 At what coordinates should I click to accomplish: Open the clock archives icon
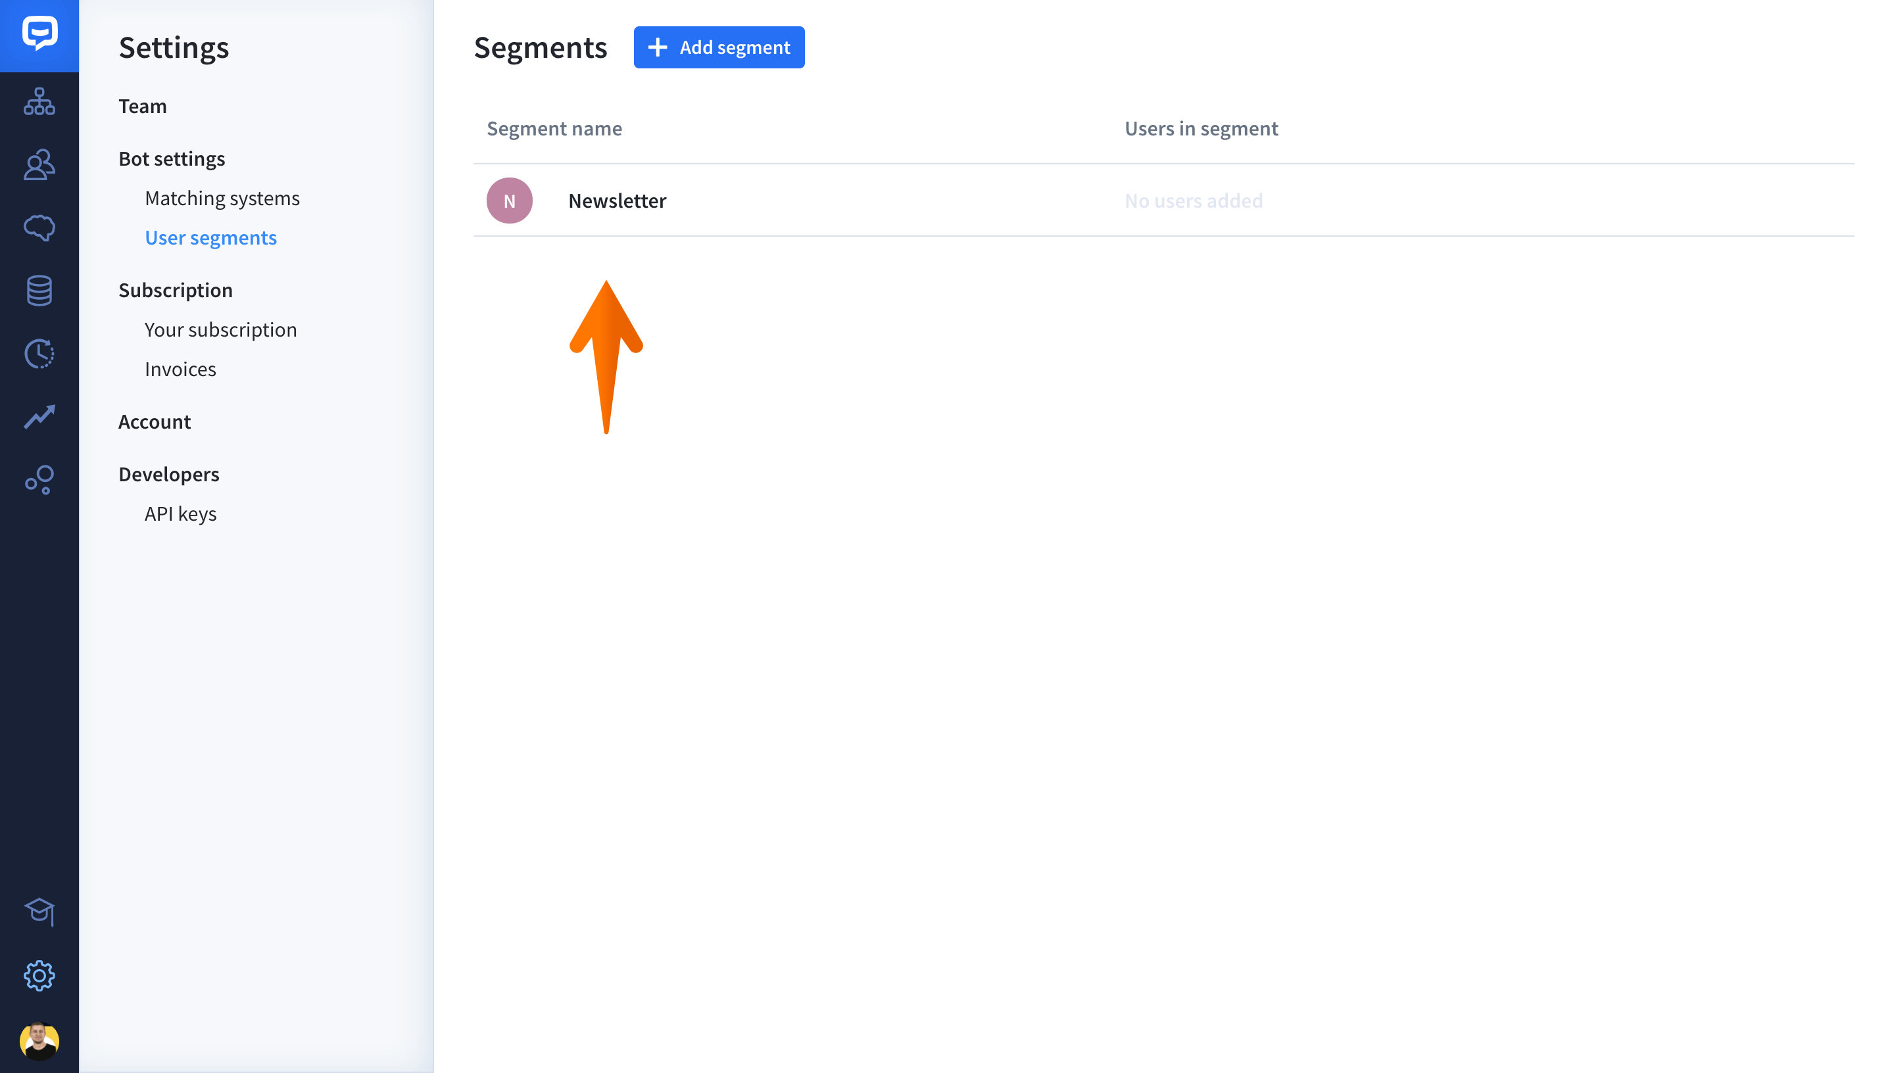coord(39,354)
